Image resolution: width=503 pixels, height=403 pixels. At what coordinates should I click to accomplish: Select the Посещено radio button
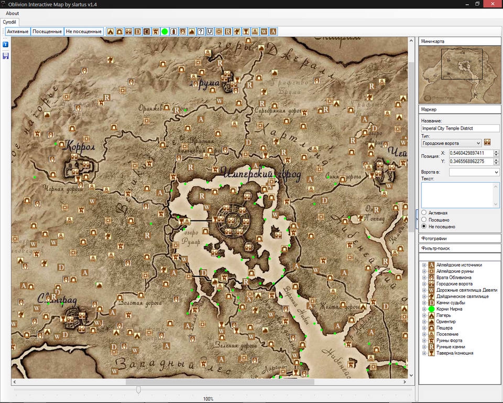point(424,220)
